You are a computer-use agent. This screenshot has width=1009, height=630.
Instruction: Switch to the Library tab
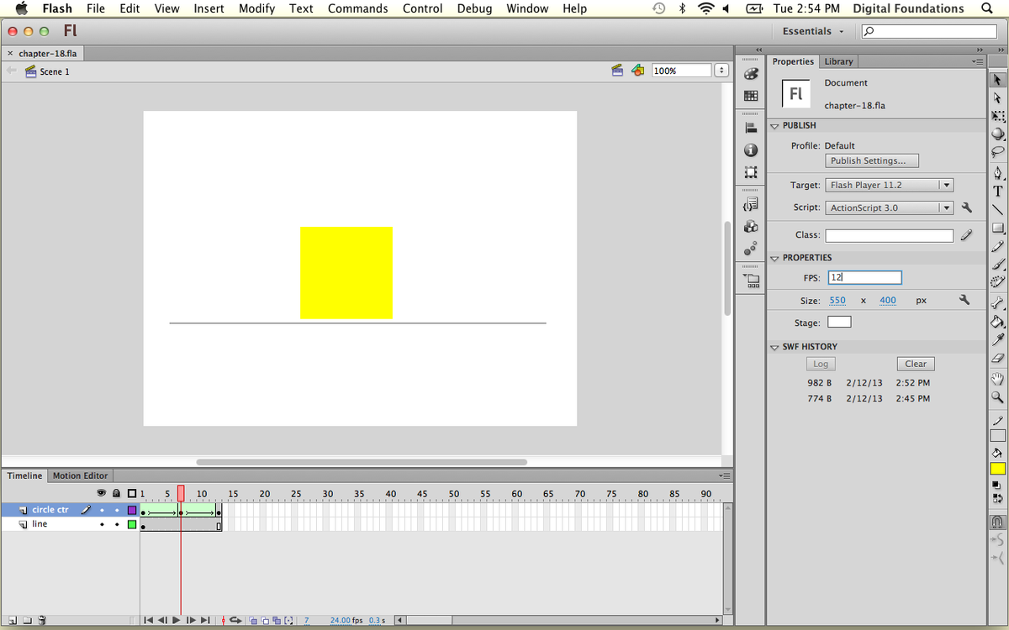coord(838,61)
